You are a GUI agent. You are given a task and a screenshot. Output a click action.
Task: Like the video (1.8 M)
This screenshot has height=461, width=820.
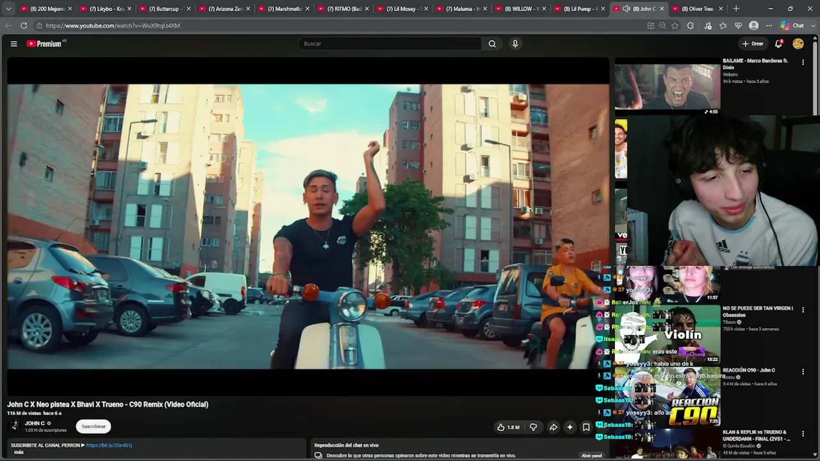508,427
